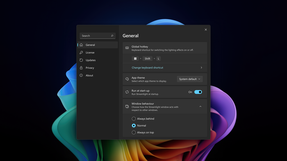Click the On label beside the toggle
This screenshot has width=287, height=161.
pyautogui.click(x=190, y=92)
